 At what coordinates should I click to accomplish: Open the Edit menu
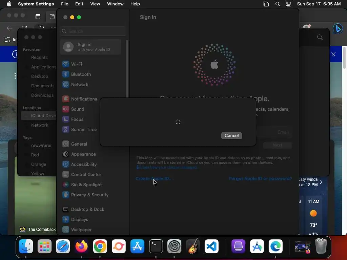[79, 4]
